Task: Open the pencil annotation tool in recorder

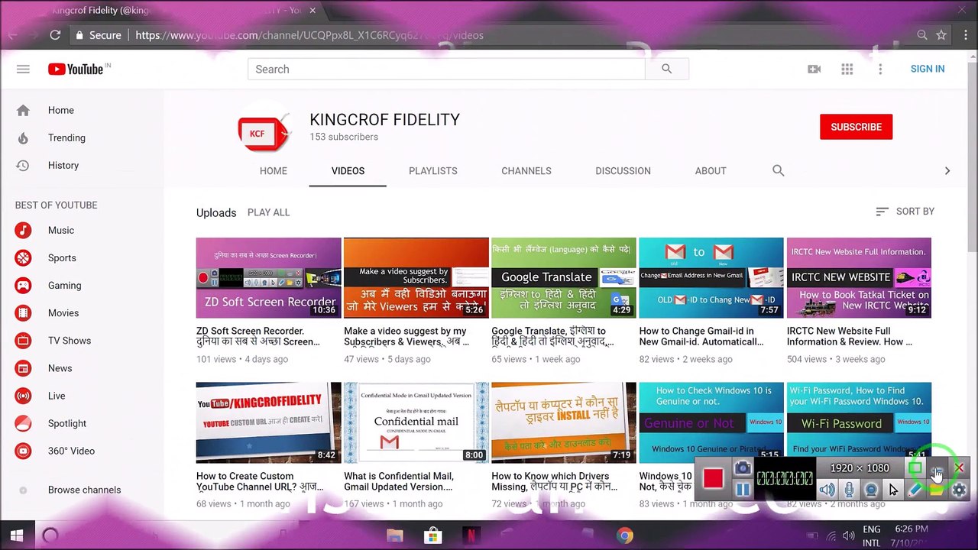Action: (915, 490)
